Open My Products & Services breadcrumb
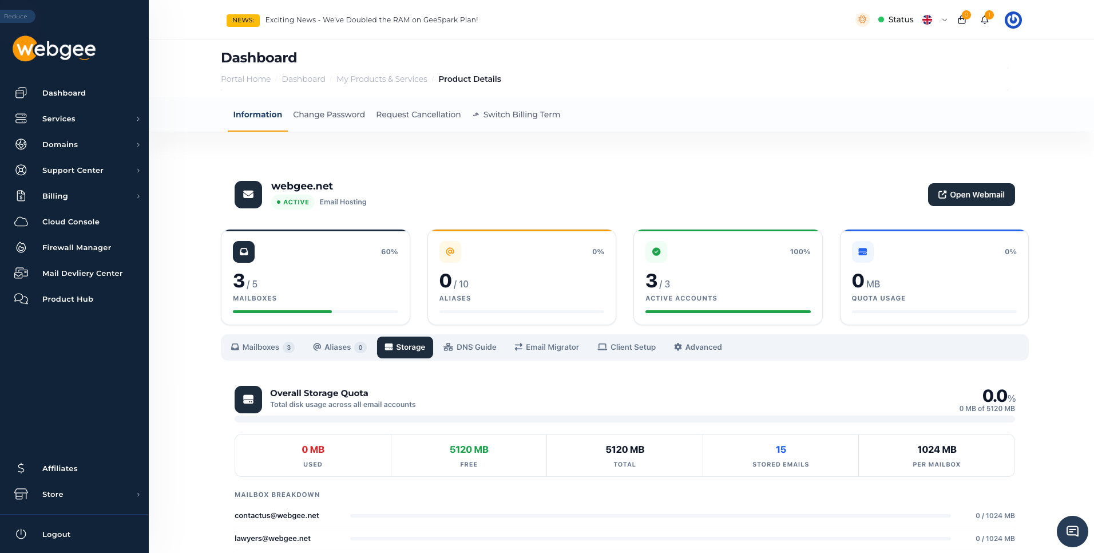The width and height of the screenshot is (1094, 553). coord(382,79)
